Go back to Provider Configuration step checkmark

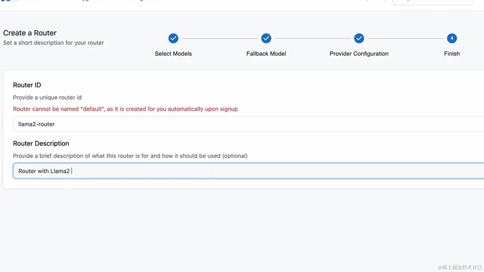pyautogui.click(x=359, y=38)
